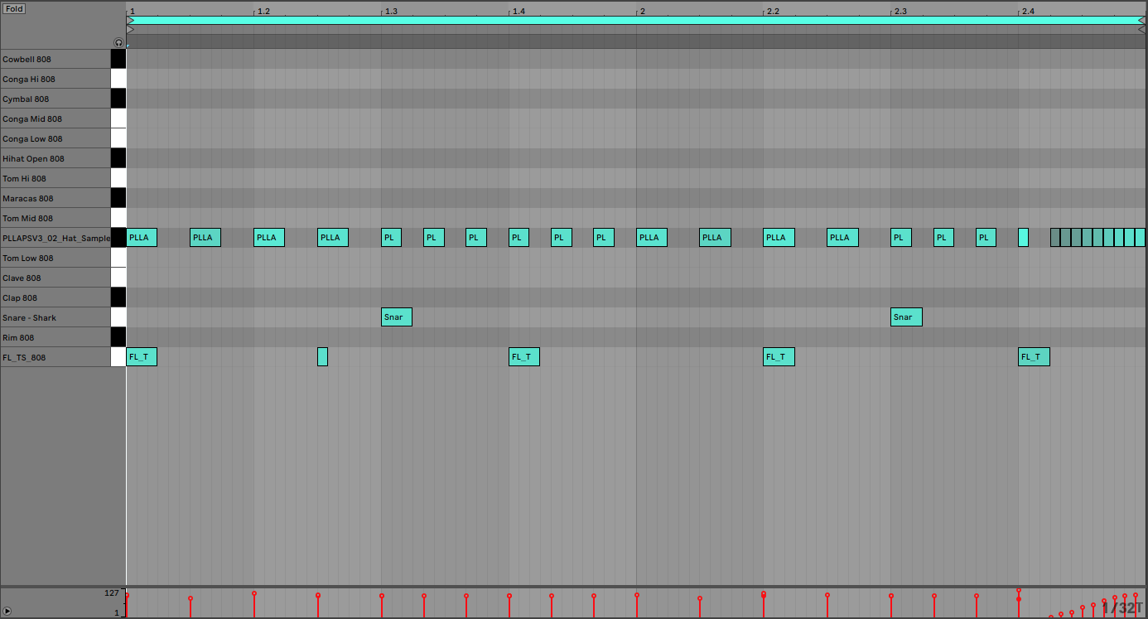Click ruler marker 1.2
This screenshot has width=1148, height=619.
263,12
